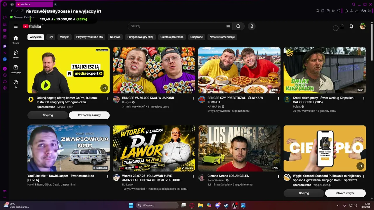
Task: Go to Shorts in the sidebar
Action: (x=16, y=54)
